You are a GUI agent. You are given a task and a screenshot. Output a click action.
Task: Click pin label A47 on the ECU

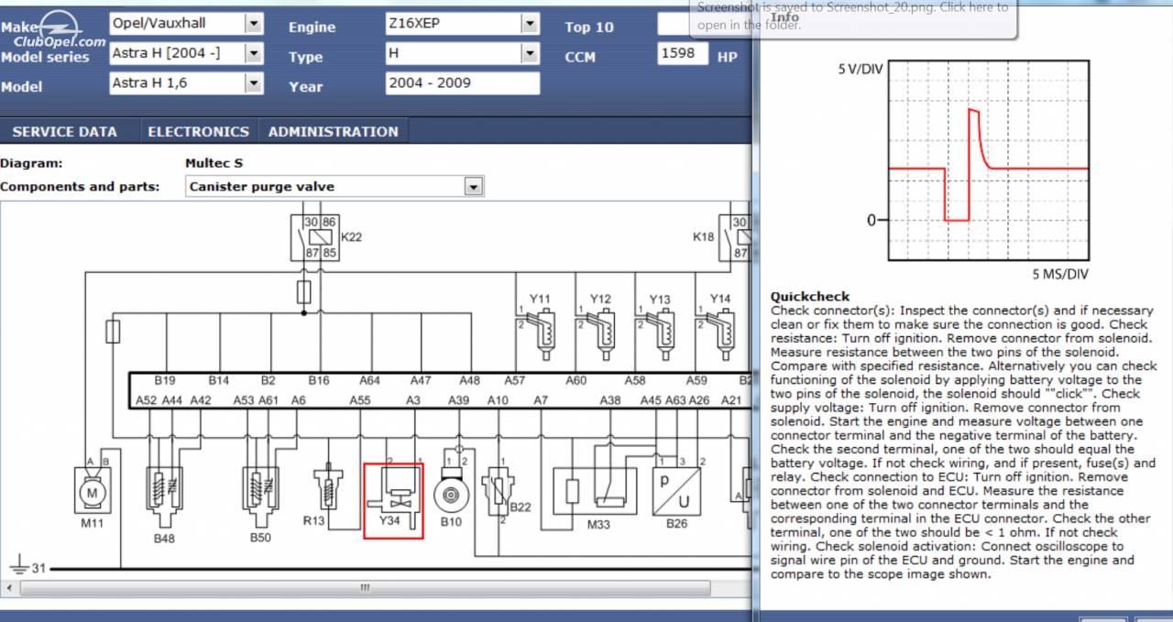coord(420,380)
